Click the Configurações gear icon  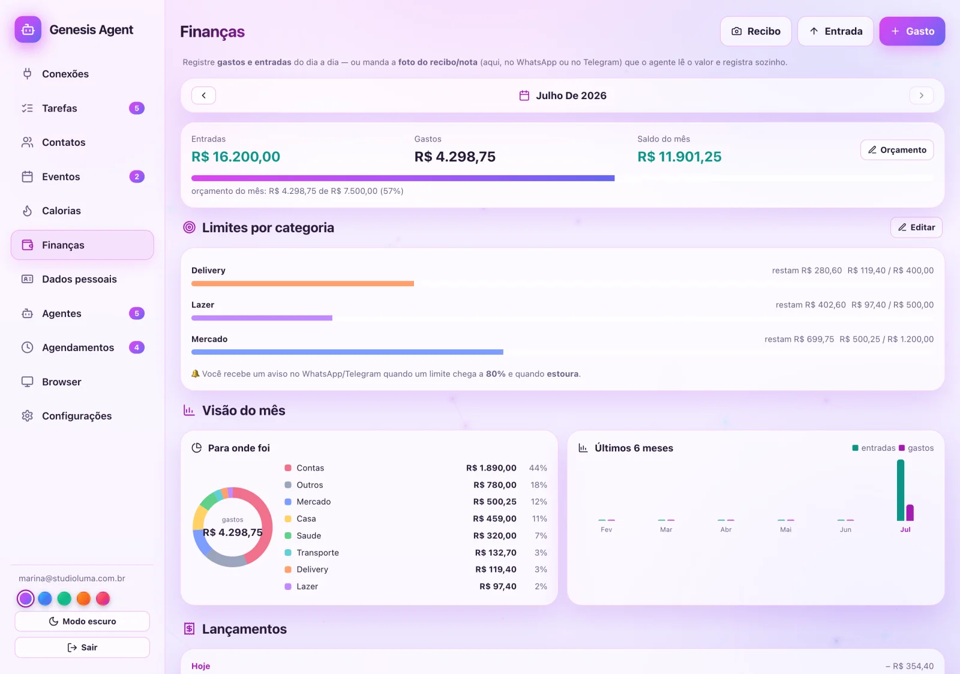click(28, 416)
